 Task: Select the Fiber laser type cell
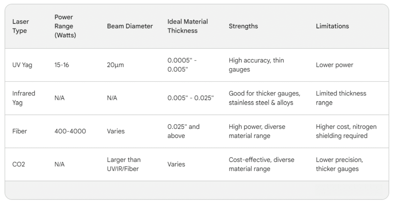19,131
